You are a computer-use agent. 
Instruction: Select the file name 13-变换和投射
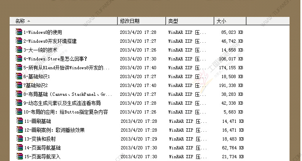(x=40, y=139)
